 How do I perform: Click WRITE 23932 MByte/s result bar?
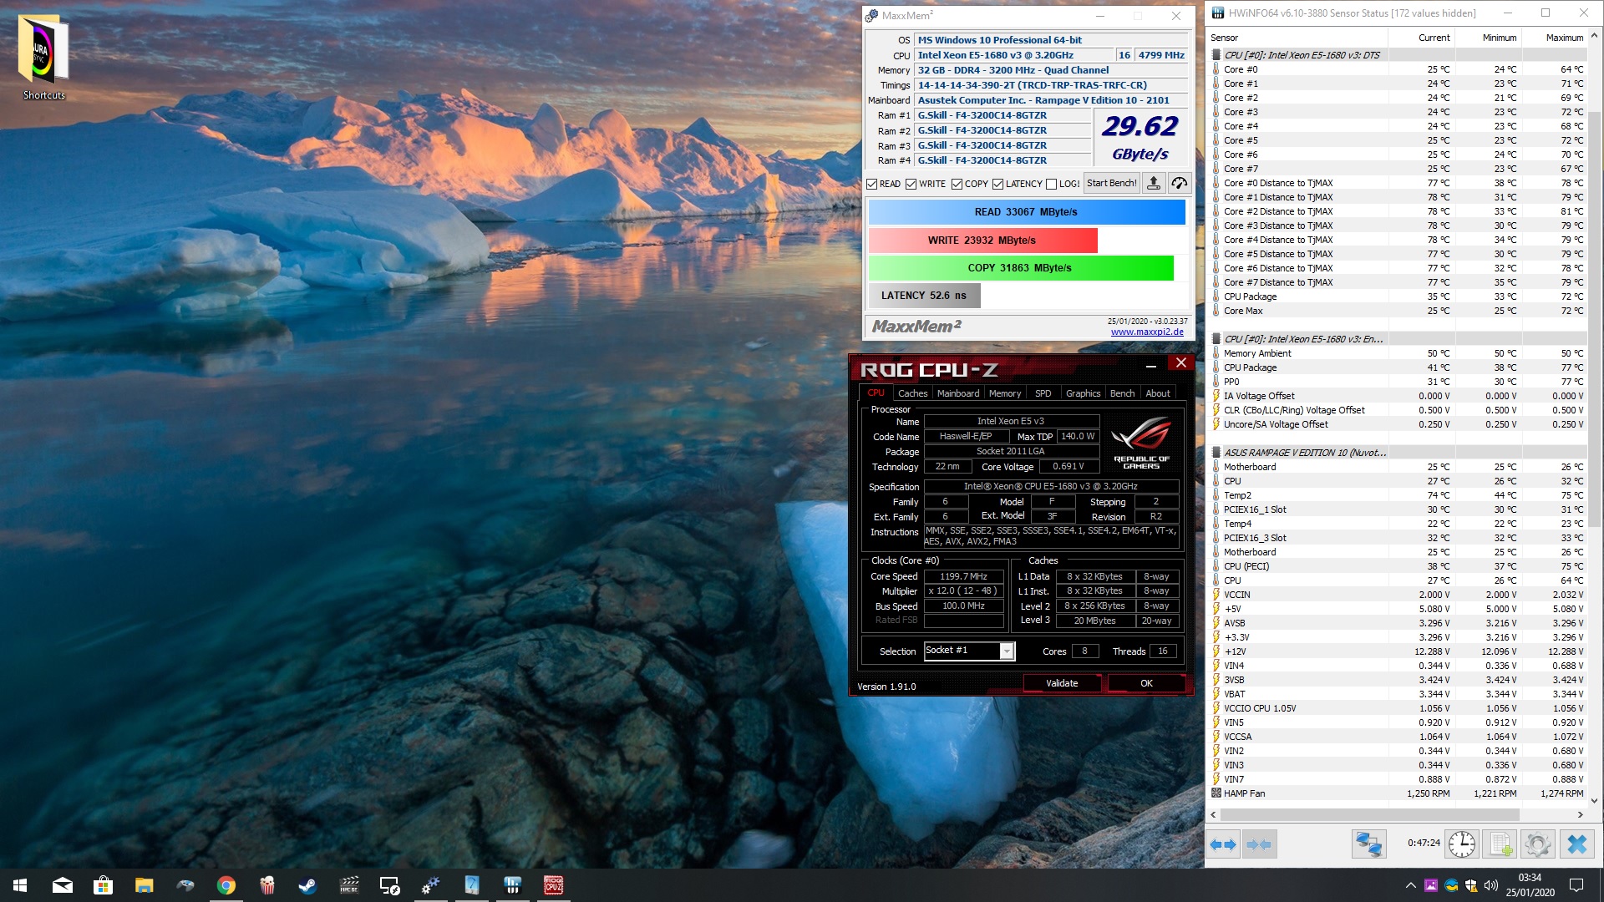(x=982, y=241)
